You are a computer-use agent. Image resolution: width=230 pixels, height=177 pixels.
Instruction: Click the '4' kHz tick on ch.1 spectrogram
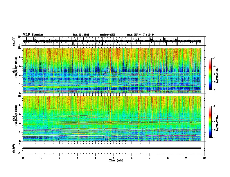(20, 75)
